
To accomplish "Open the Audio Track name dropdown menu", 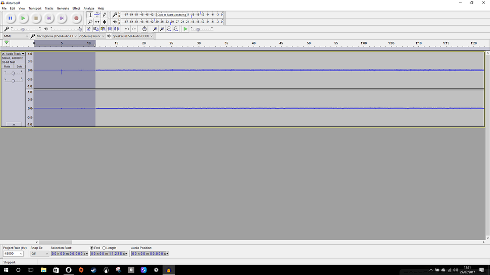I will (15, 54).
